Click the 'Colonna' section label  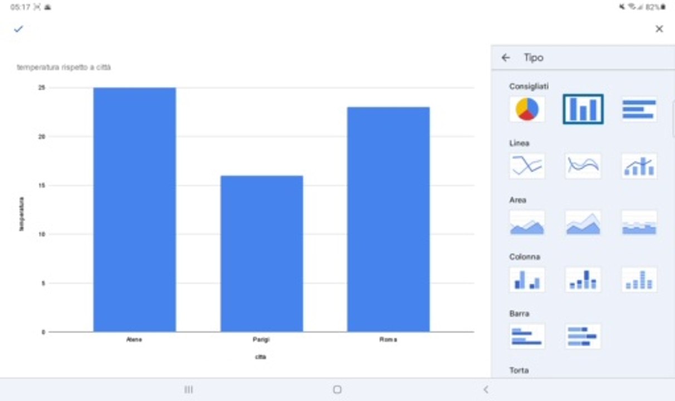click(x=525, y=257)
